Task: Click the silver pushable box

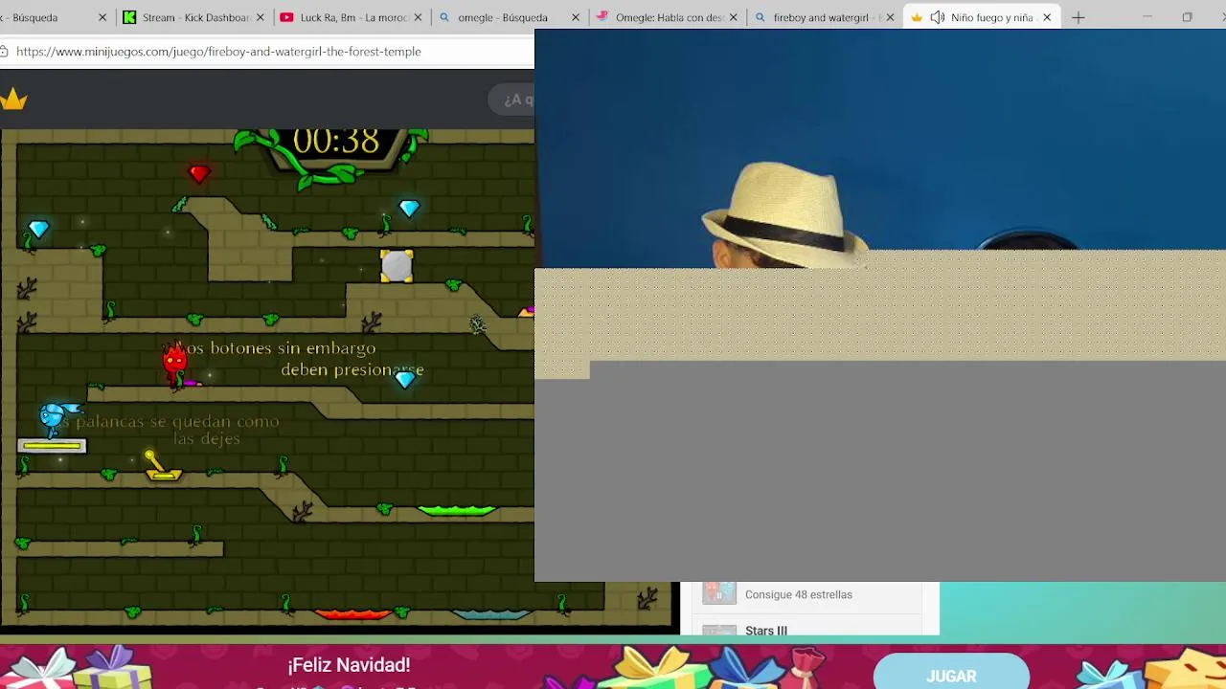Action: click(397, 266)
